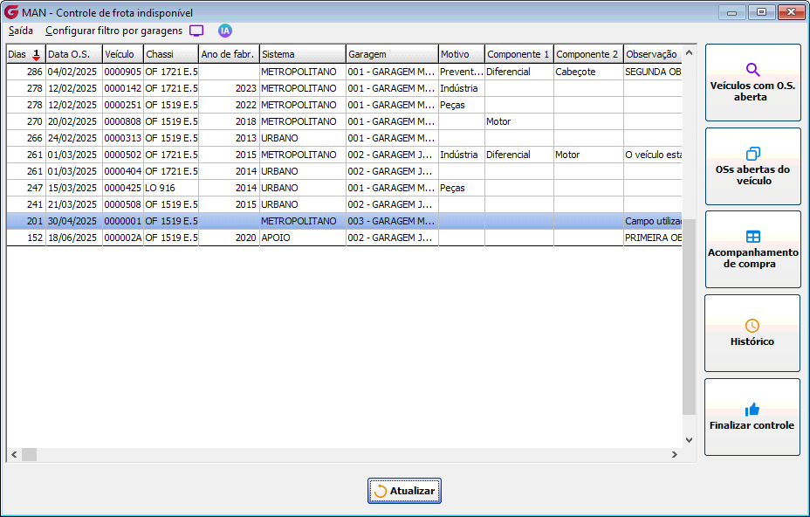Click the clock icon in Histórico button
The height and width of the screenshot is (517, 810).
pyautogui.click(x=752, y=326)
